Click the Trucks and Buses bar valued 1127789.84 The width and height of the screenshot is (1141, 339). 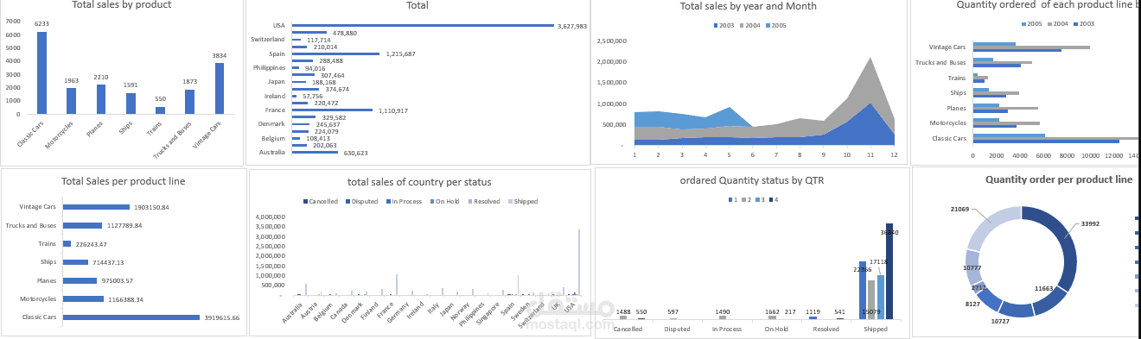(x=82, y=225)
